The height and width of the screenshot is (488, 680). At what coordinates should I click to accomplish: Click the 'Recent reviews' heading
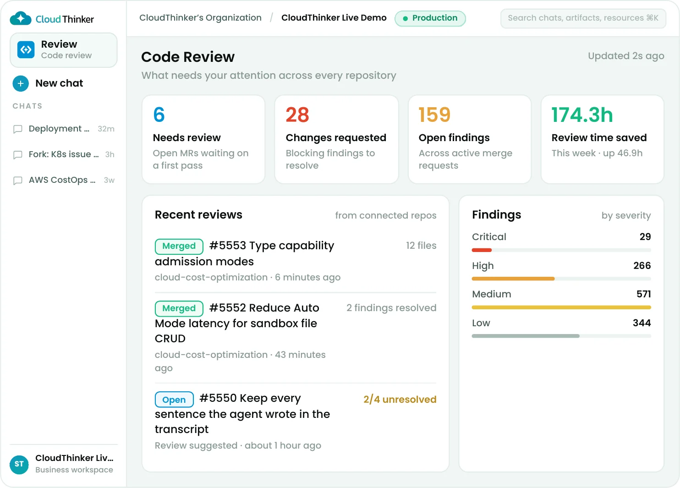point(198,215)
